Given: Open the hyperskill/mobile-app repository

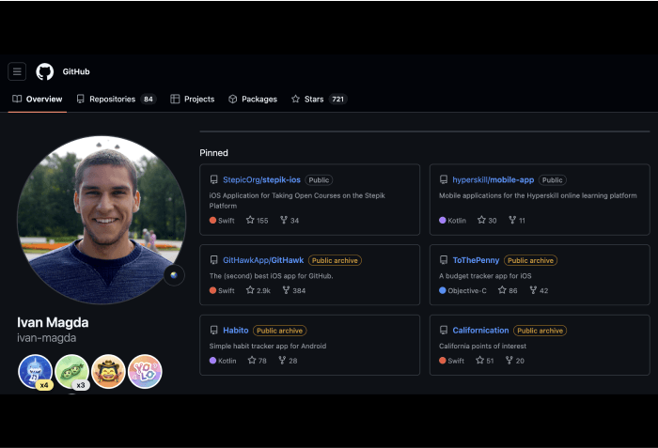Looking at the screenshot, I should [493, 180].
